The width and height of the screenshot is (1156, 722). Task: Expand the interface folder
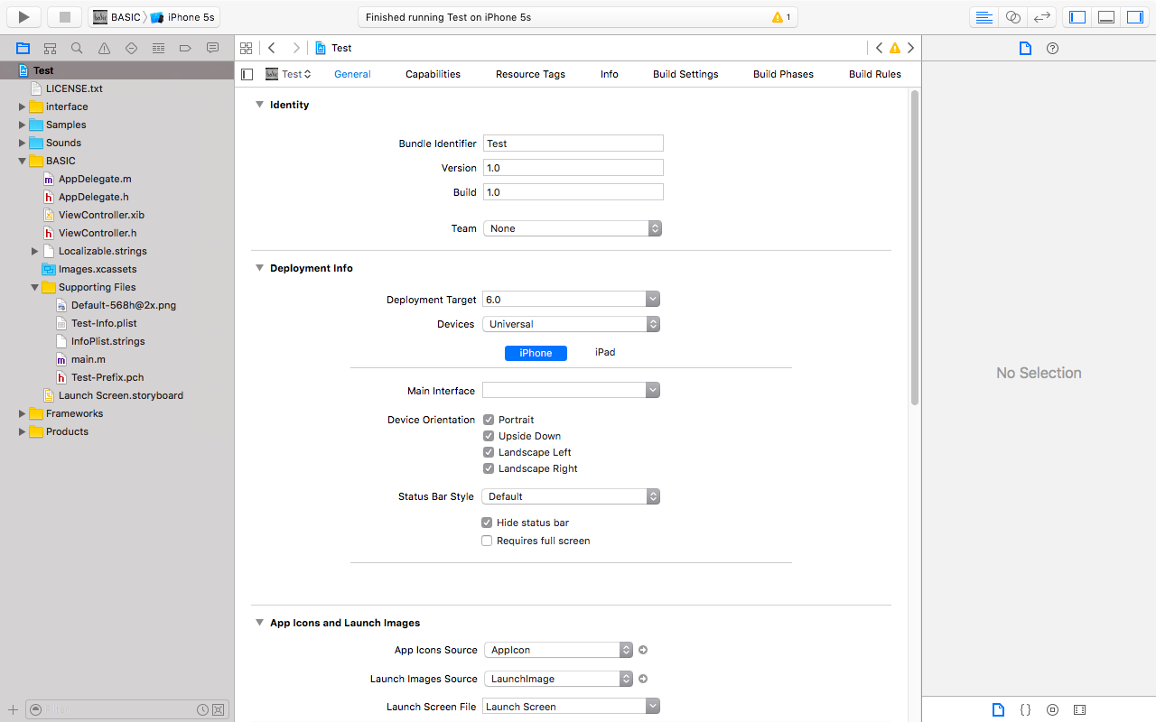click(x=23, y=106)
